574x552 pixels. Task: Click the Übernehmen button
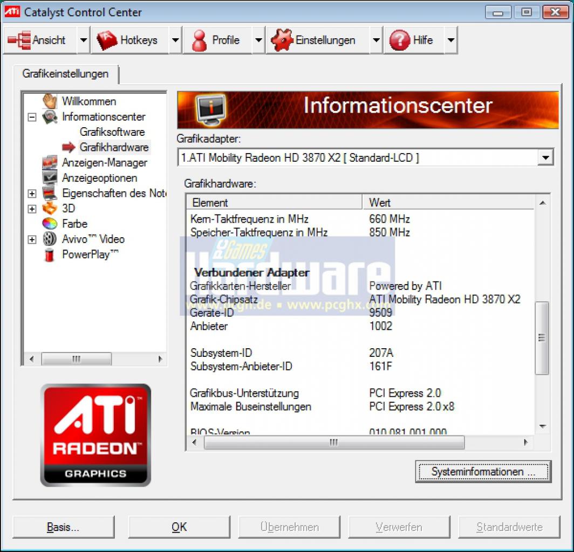click(289, 527)
